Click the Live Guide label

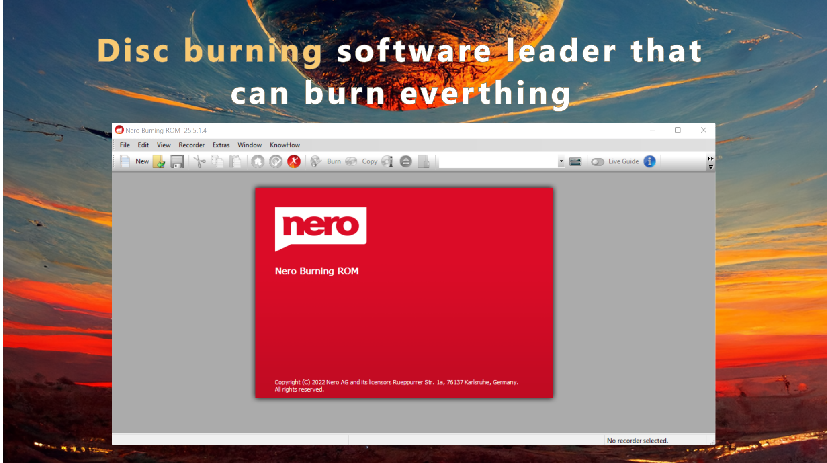[623, 161]
